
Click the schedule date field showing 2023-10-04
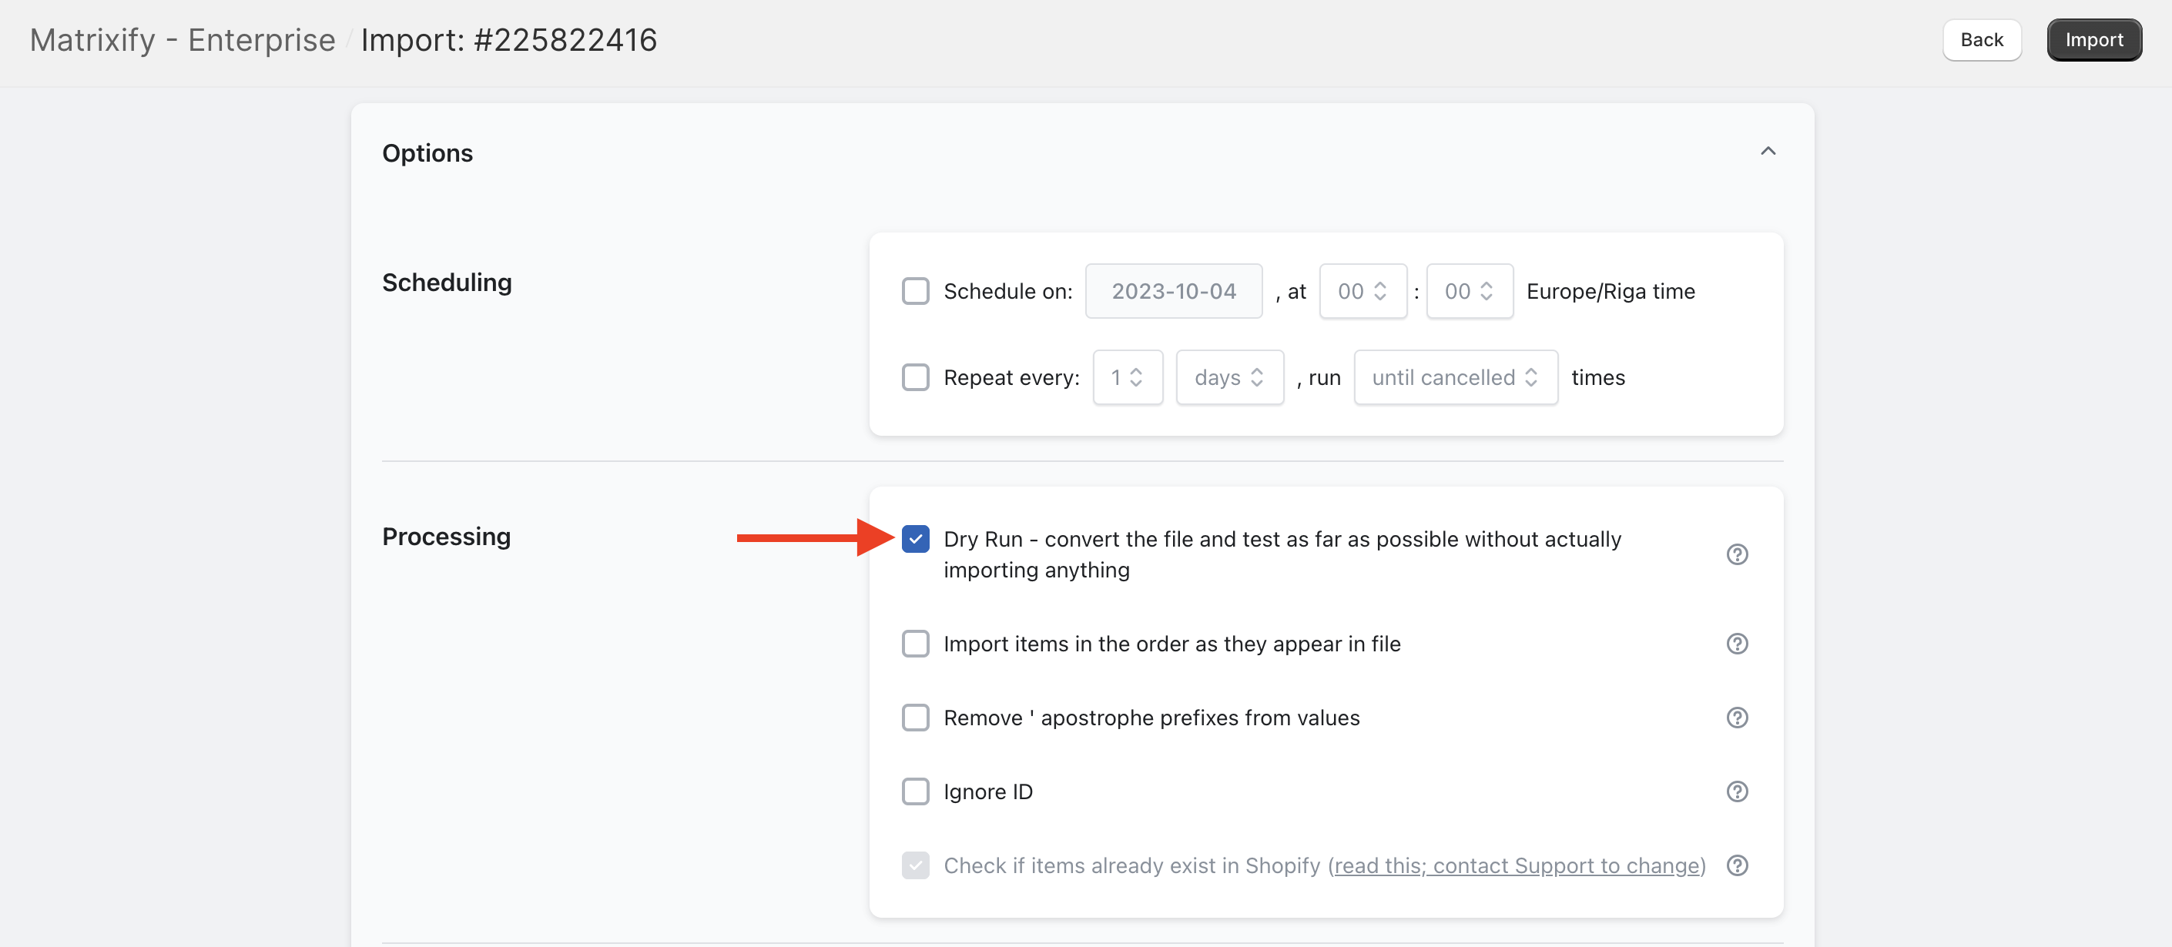click(1173, 291)
